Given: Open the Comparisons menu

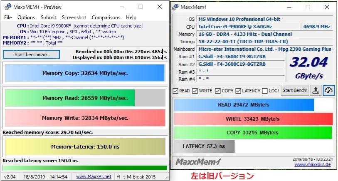Looking at the screenshot, I should [106, 17].
